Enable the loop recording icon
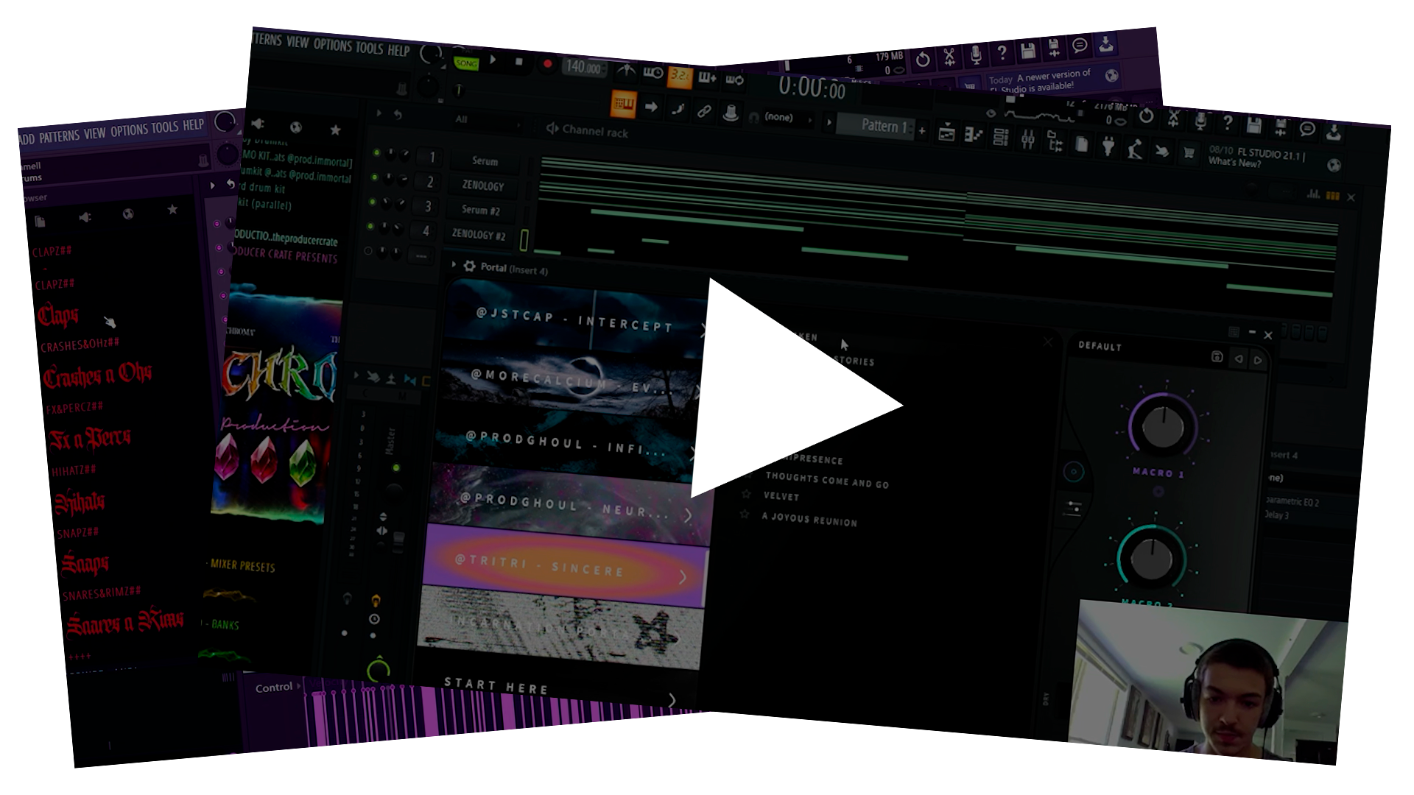This screenshot has width=1414, height=795. pos(734,79)
